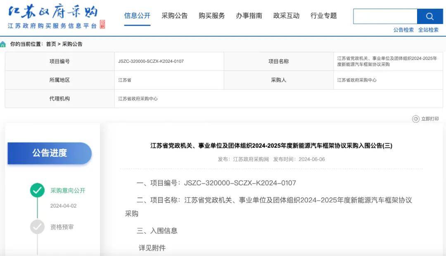Click the 发布时间：2024-06-06 text
This screenshot has height=256, width=446.
point(299,159)
